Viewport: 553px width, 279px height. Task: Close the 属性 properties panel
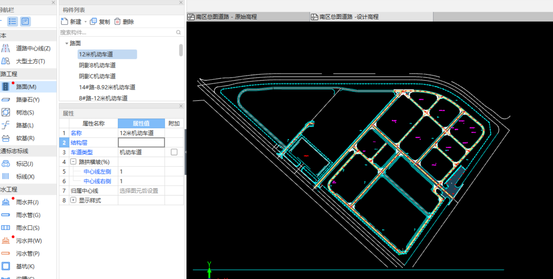181,106
